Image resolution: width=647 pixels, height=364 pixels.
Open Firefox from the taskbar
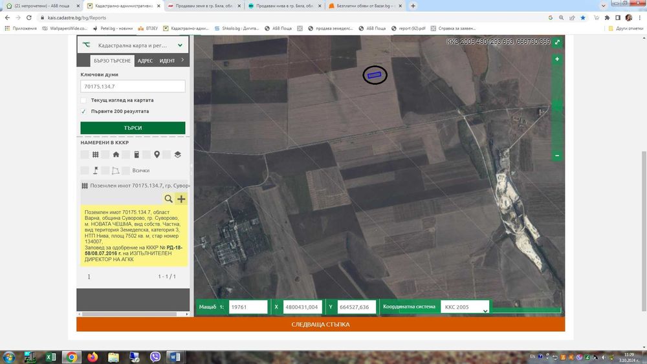point(93,357)
